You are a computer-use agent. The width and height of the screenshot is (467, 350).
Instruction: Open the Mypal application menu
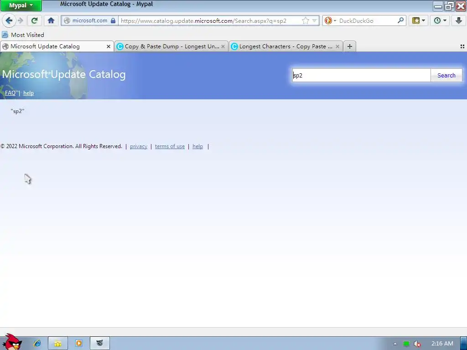[x=21, y=5]
